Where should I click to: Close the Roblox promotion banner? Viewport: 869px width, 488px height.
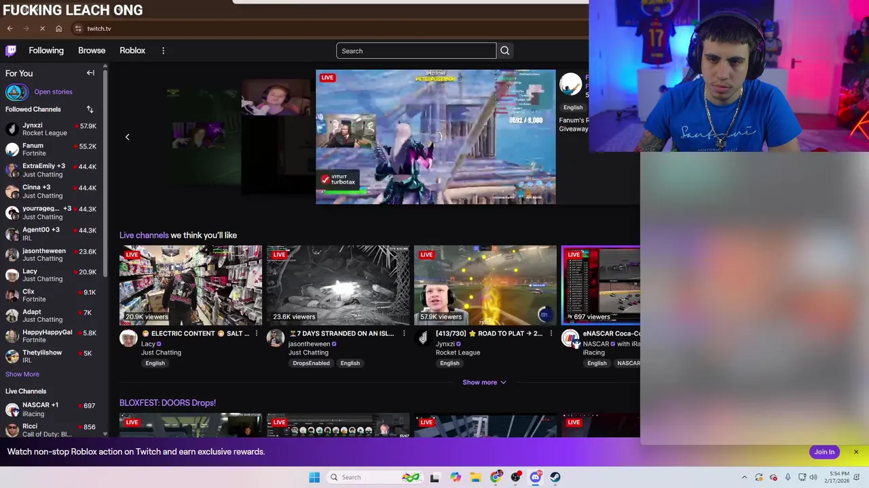[x=856, y=452]
